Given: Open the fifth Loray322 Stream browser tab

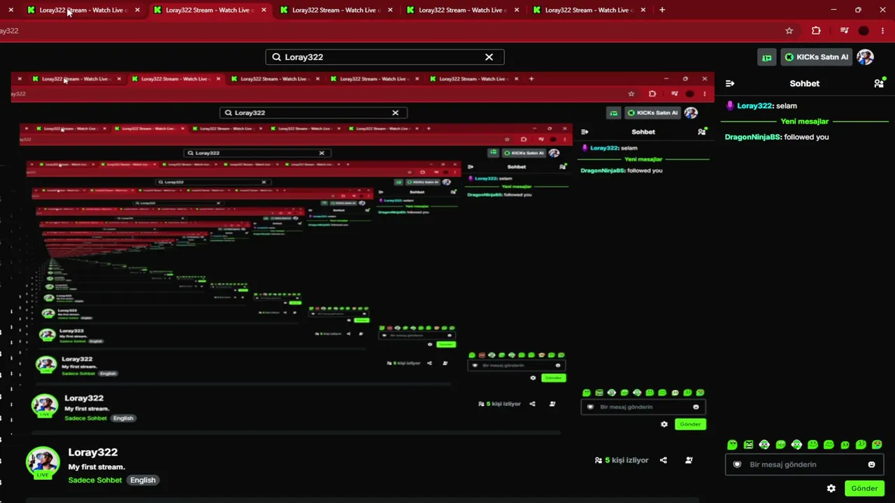Looking at the screenshot, I should 589,10.
